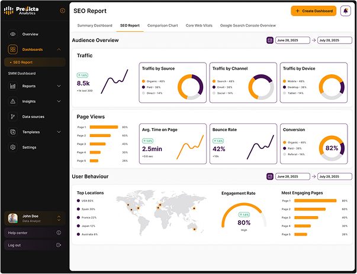Click the June 28, 2025 start date field in Audience Overview
The height and width of the screenshot is (274, 357).
293,40
